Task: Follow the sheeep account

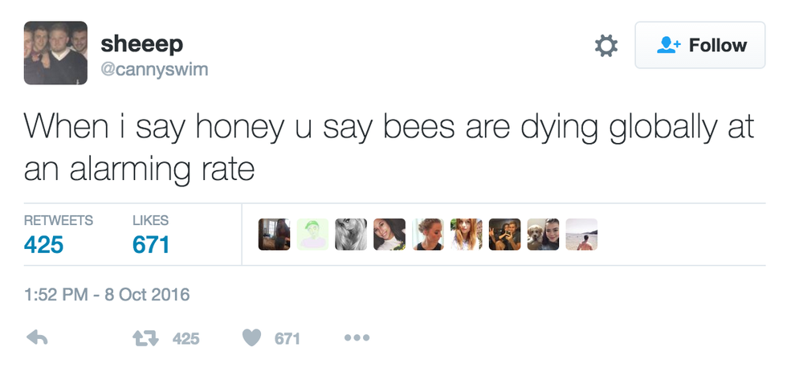Action: 701,46
